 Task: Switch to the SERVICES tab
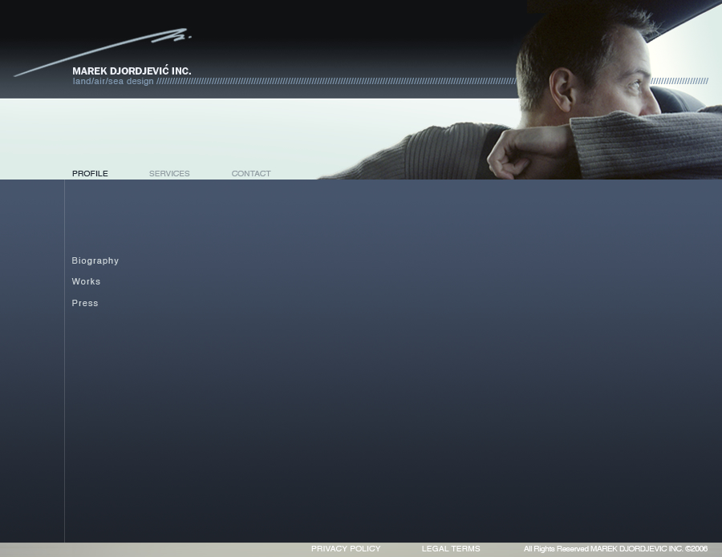169,173
